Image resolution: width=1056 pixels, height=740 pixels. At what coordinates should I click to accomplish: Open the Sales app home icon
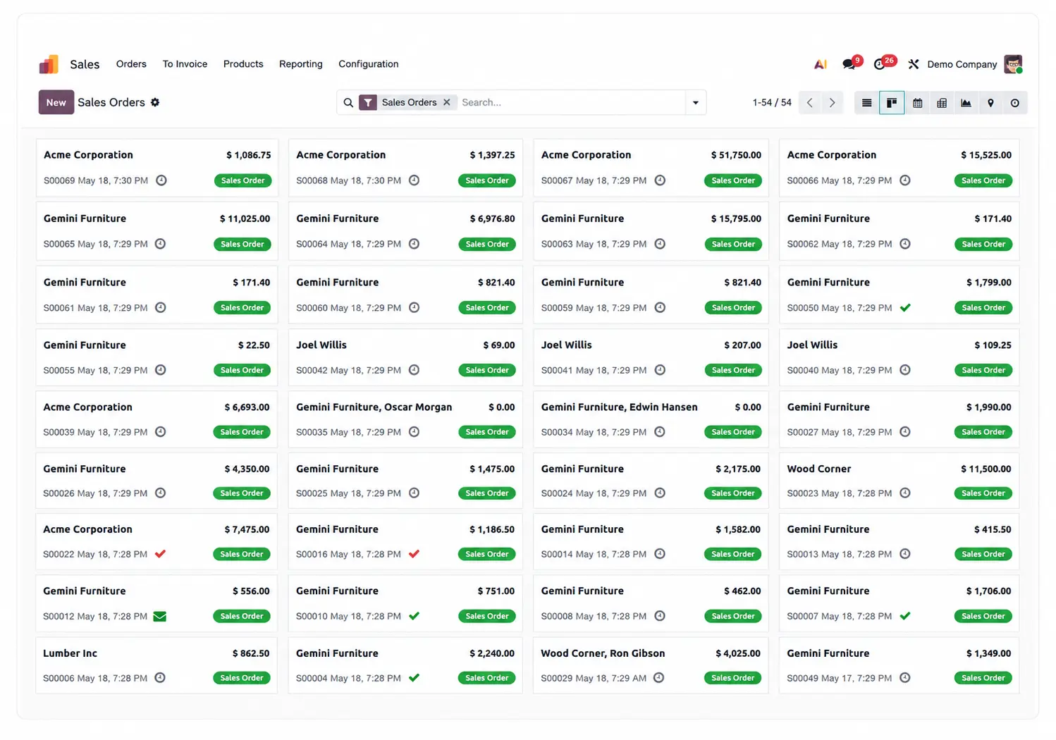[x=49, y=64]
